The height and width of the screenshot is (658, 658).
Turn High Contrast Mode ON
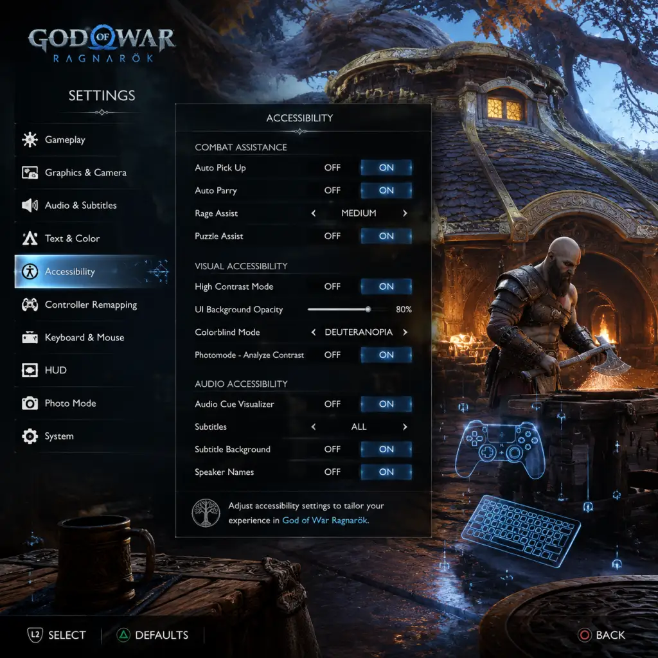coord(386,286)
